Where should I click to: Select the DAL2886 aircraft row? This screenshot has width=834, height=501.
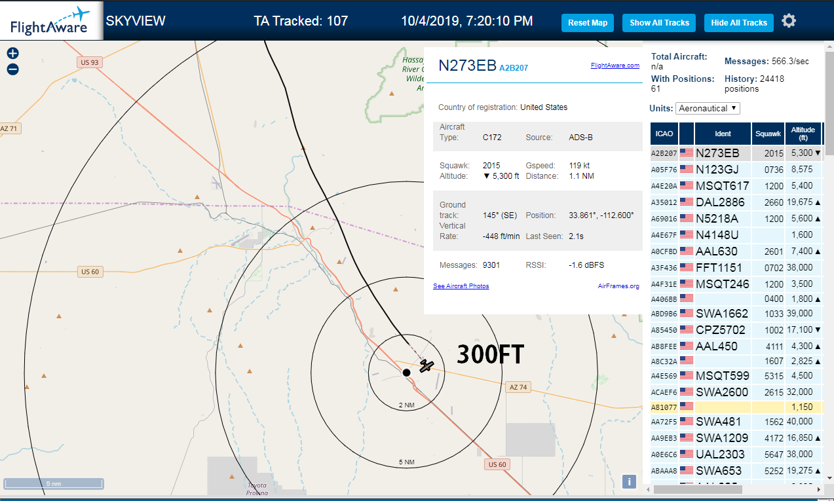click(736, 202)
